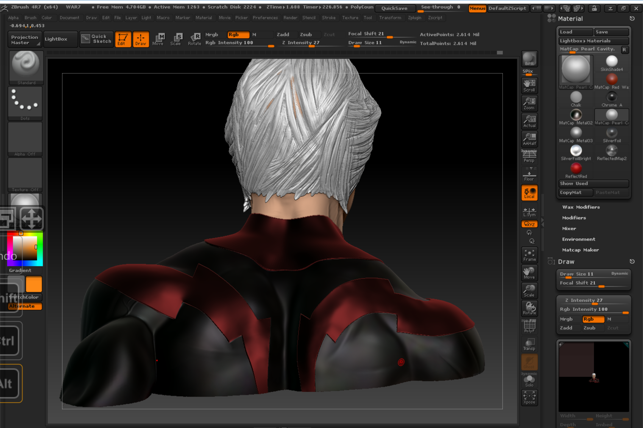This screenshot has height=428, width=643.
Task: Click the BPR render icon
Action: click(x=529, y=59)
